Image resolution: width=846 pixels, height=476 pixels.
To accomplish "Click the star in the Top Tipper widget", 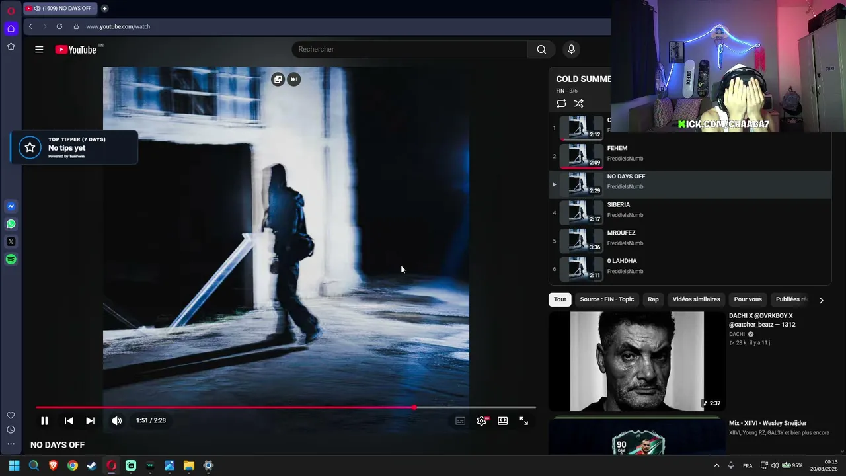I will point(30,148).
